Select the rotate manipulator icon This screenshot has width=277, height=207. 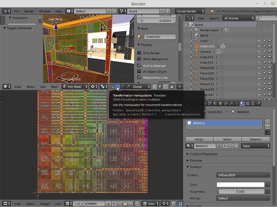click(x=123, y=87)
